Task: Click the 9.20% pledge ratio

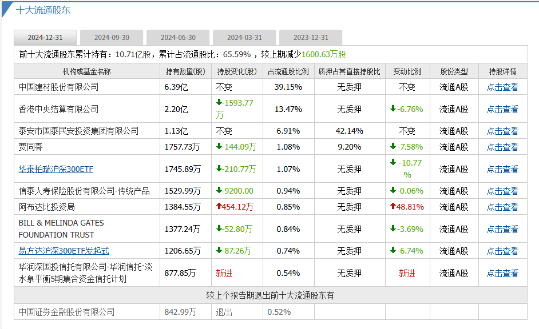Action: (x=350, y=147)
